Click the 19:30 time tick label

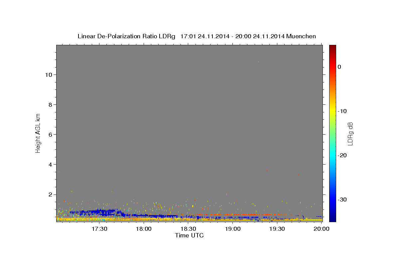pyautogui.click(x=277, y=229)
